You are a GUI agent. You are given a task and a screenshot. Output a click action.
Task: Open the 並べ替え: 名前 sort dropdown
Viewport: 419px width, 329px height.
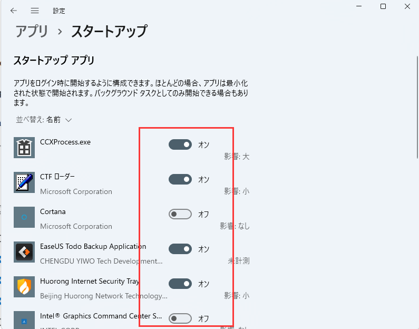click(44, 120)
